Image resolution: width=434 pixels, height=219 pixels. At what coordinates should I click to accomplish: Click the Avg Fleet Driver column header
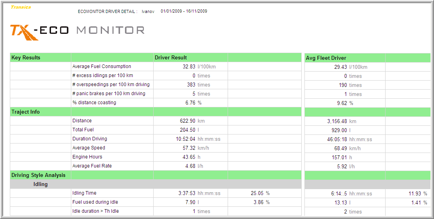(x=326, y=58)
